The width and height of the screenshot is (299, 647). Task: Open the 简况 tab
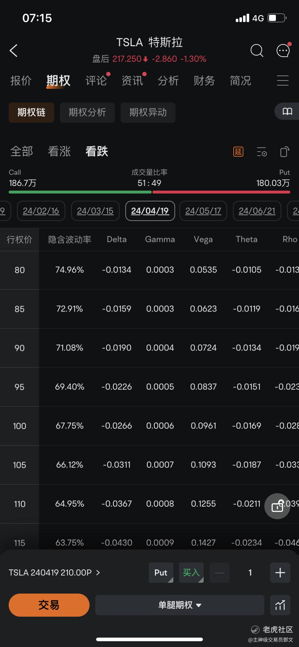[x=240, y=81]
